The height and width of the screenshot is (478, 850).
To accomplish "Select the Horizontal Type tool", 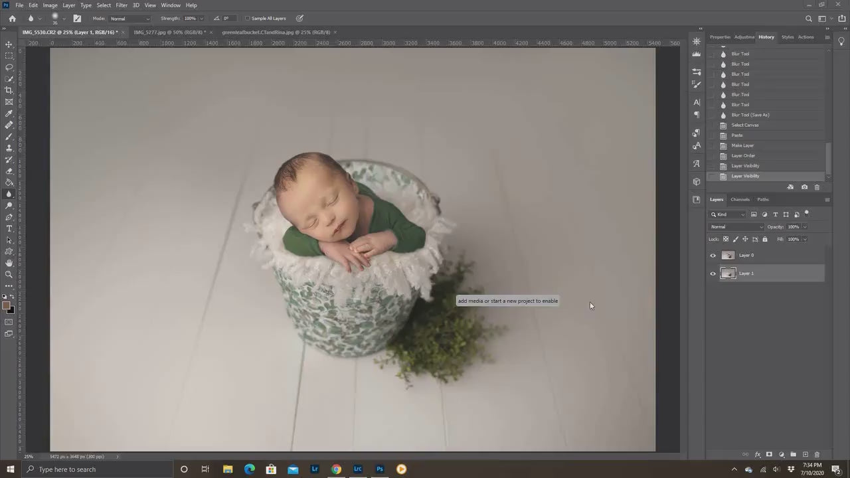I will coord(9,228).
